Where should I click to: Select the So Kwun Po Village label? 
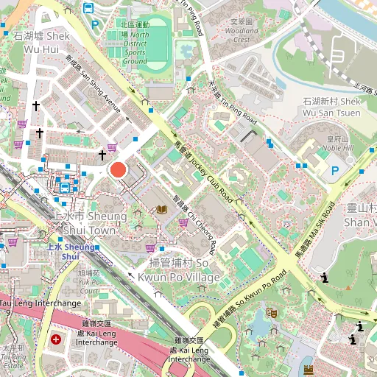(179, 270)
